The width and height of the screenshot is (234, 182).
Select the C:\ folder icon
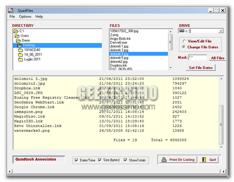pos(16,31)
